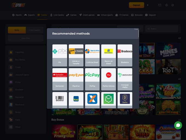Click the dialog's vertical scrollbar

(x=138, y=33)
